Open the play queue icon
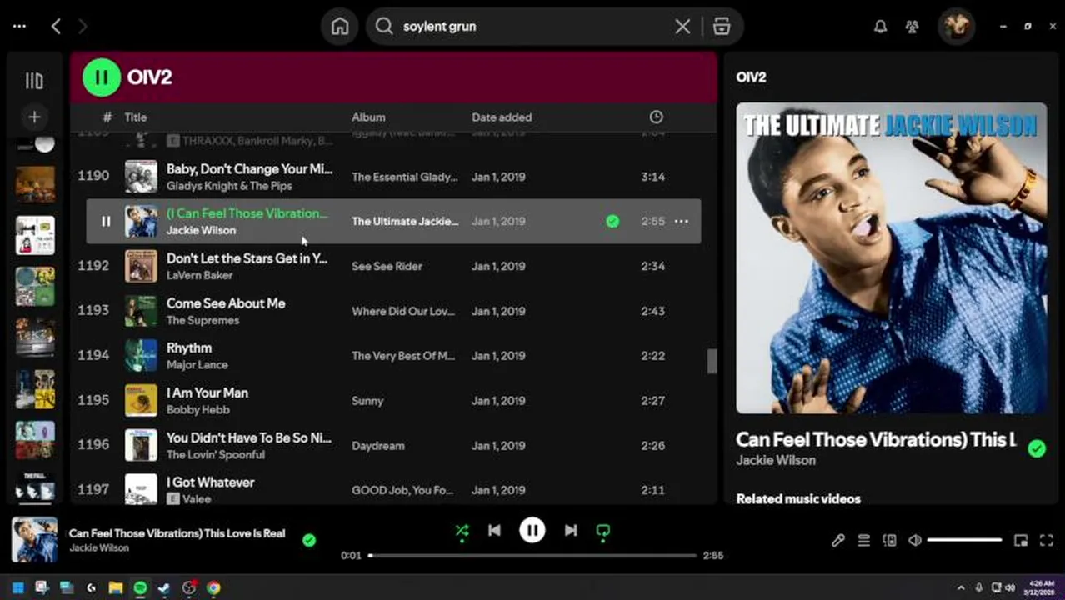This screenshot has width=1065, height=600. [864, 541]
